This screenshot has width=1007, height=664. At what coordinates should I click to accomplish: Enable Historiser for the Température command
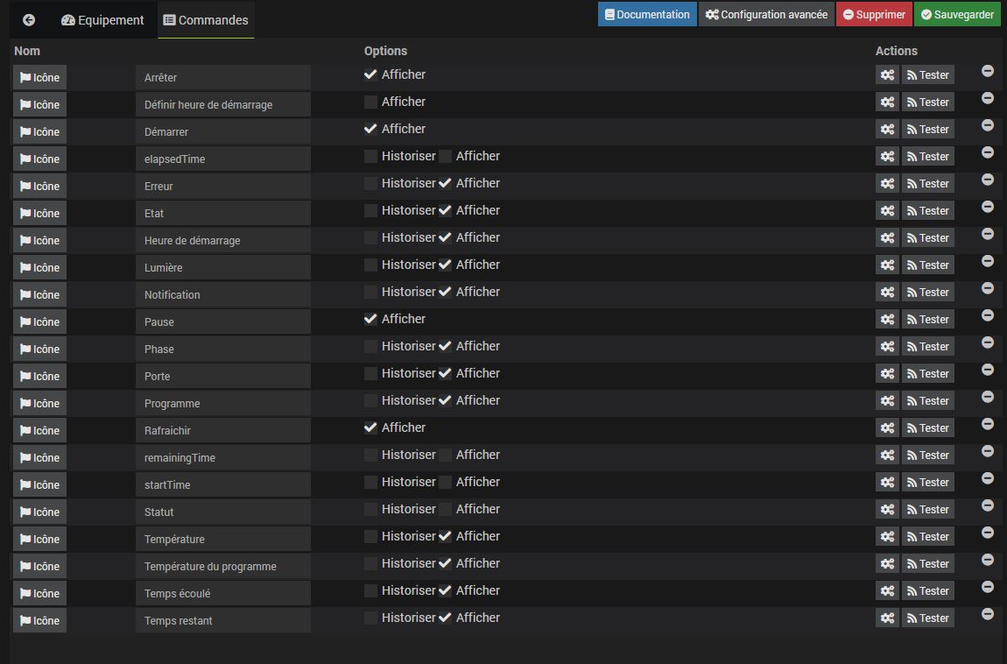[x=370, y=536]
